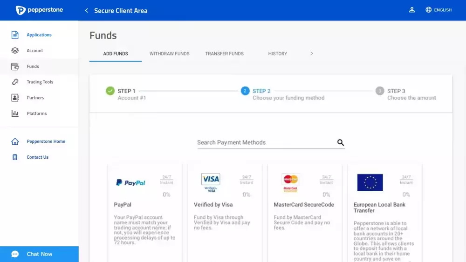
Task: Click the Applications document icon
Action: (15, 35)
